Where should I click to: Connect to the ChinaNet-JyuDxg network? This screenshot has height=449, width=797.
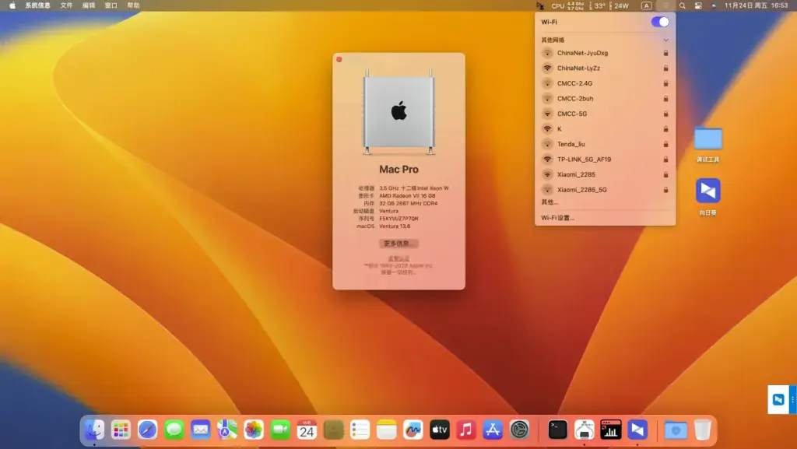605,53
